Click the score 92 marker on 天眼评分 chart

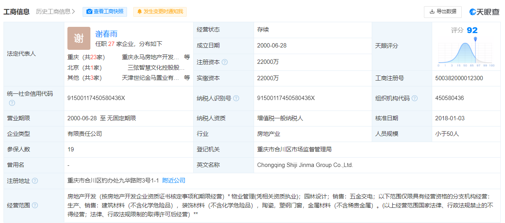(475, 39)
